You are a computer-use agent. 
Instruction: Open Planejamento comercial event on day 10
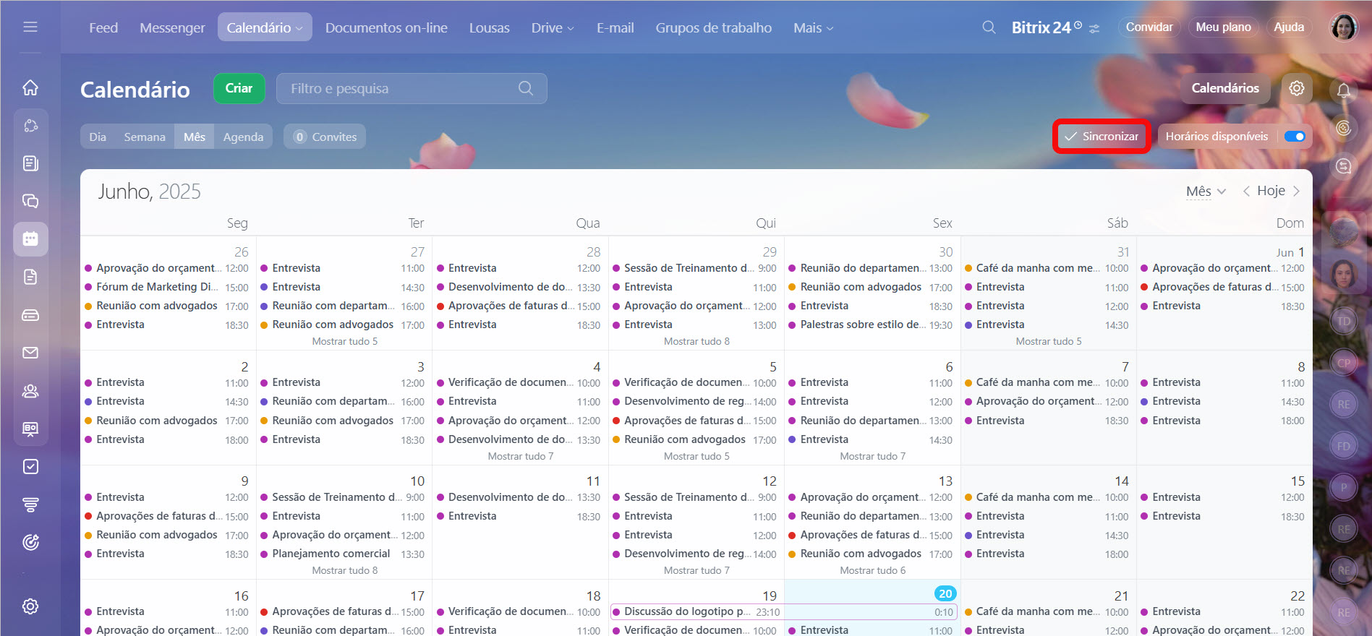click(342, 554)
